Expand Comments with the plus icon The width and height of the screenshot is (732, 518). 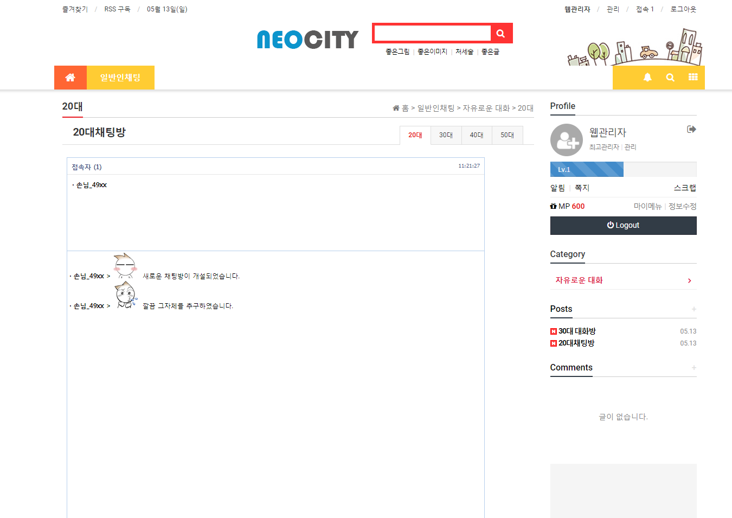694,368
